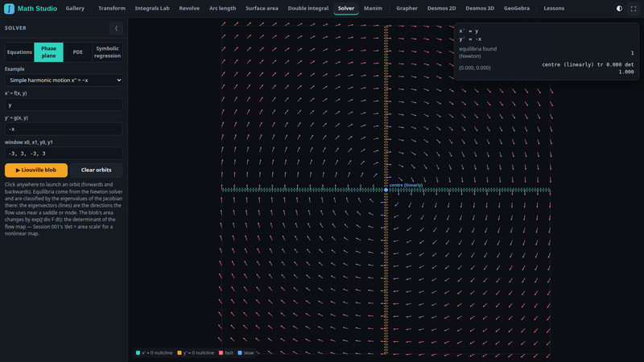Open the Surface area tab

click(x=262, y=8)
